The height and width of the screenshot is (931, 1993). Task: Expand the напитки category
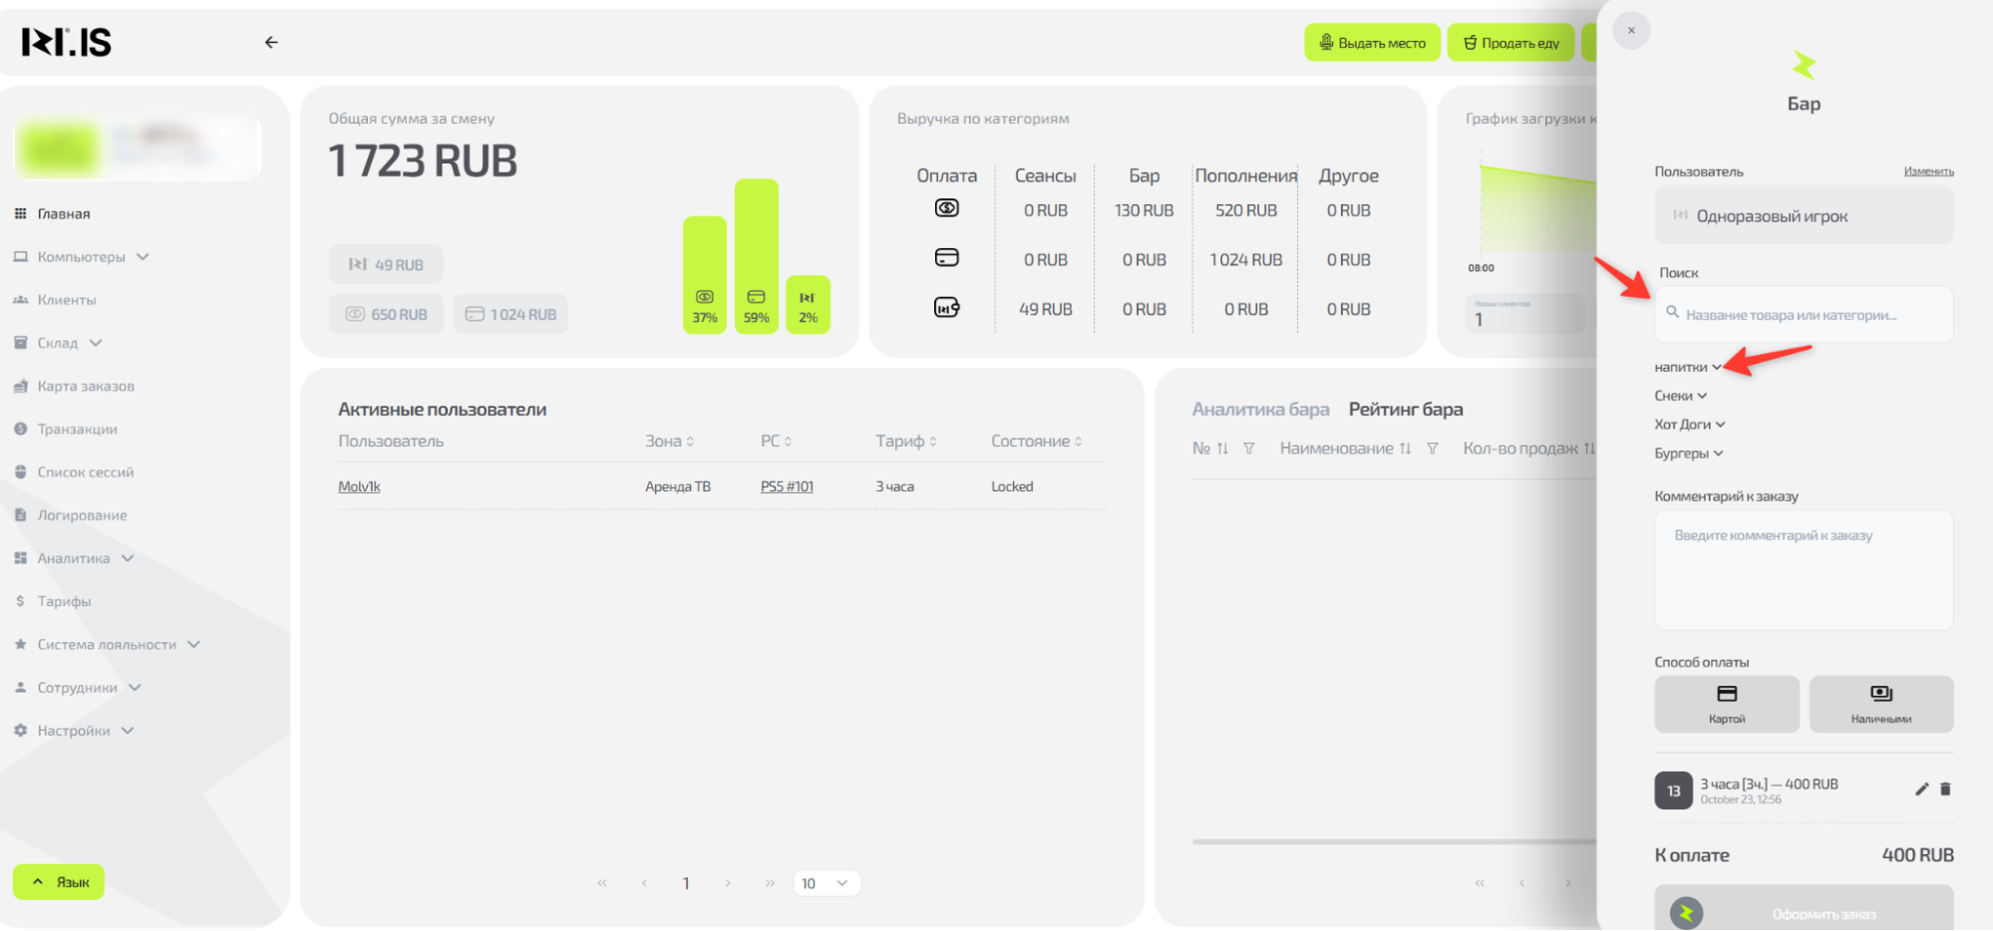click(x=1688, y=367)
